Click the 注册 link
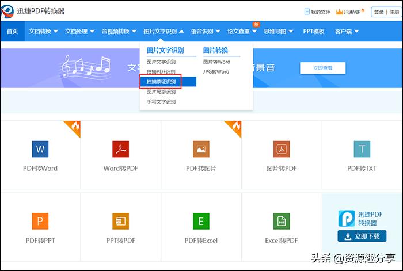Image resolution: width=403 pixels, height=271 pixels. click(394, 12)
